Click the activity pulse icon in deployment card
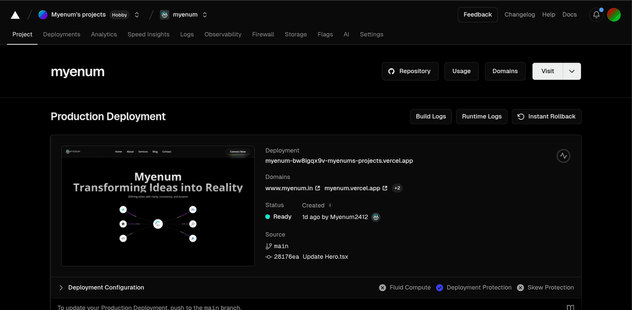Viewport: 632px width, 310px height. point(564,156)
